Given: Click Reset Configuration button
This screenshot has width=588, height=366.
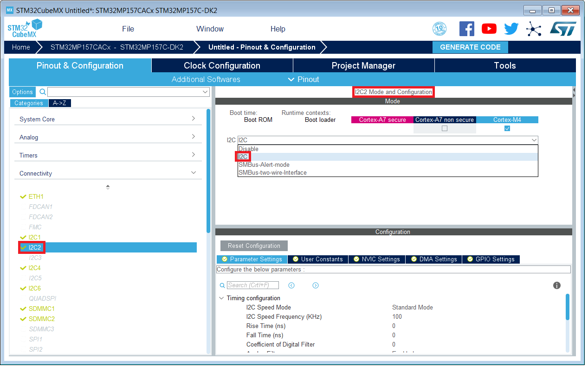Looking at the screenshot, I should tap(254, 246).
